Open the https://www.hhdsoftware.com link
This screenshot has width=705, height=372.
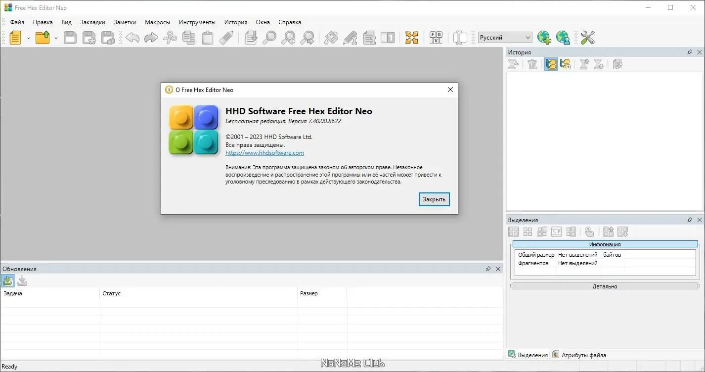tap(264, 153)
